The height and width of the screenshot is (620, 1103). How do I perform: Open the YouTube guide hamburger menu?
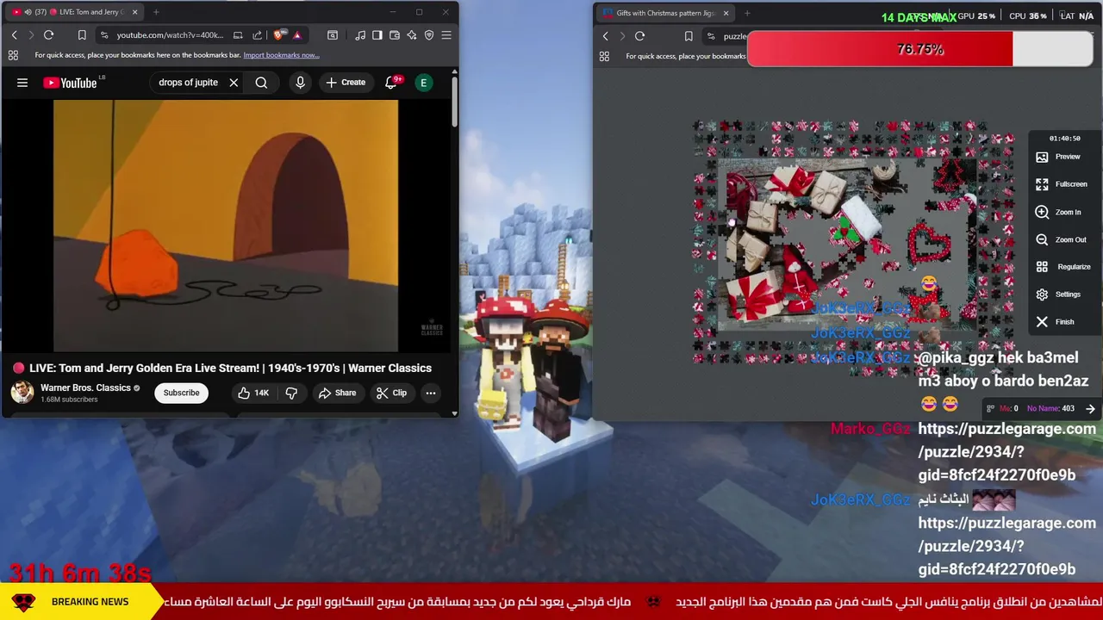(x=22, y=83)
